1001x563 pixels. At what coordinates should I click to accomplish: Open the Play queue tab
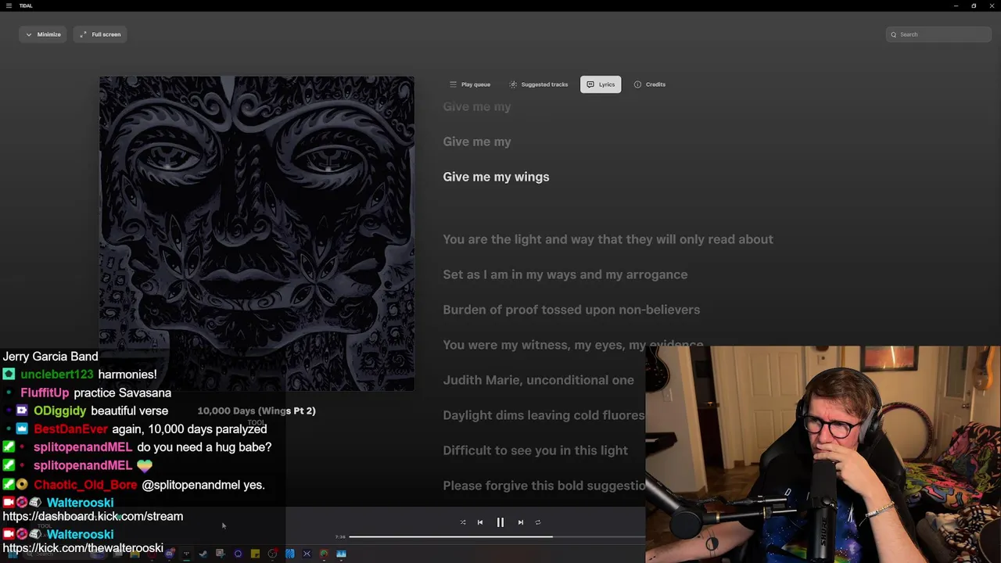470,84
